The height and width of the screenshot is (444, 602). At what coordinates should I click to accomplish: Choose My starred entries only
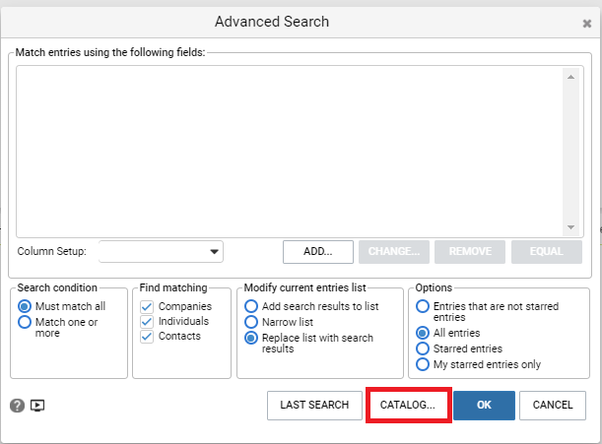pyautogui.click(x=423, y=364)
